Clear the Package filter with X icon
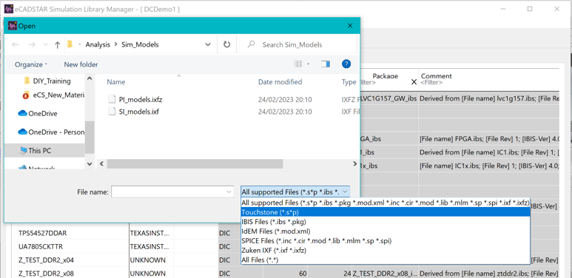Screen dimensions: 572x278 [414, 82]
